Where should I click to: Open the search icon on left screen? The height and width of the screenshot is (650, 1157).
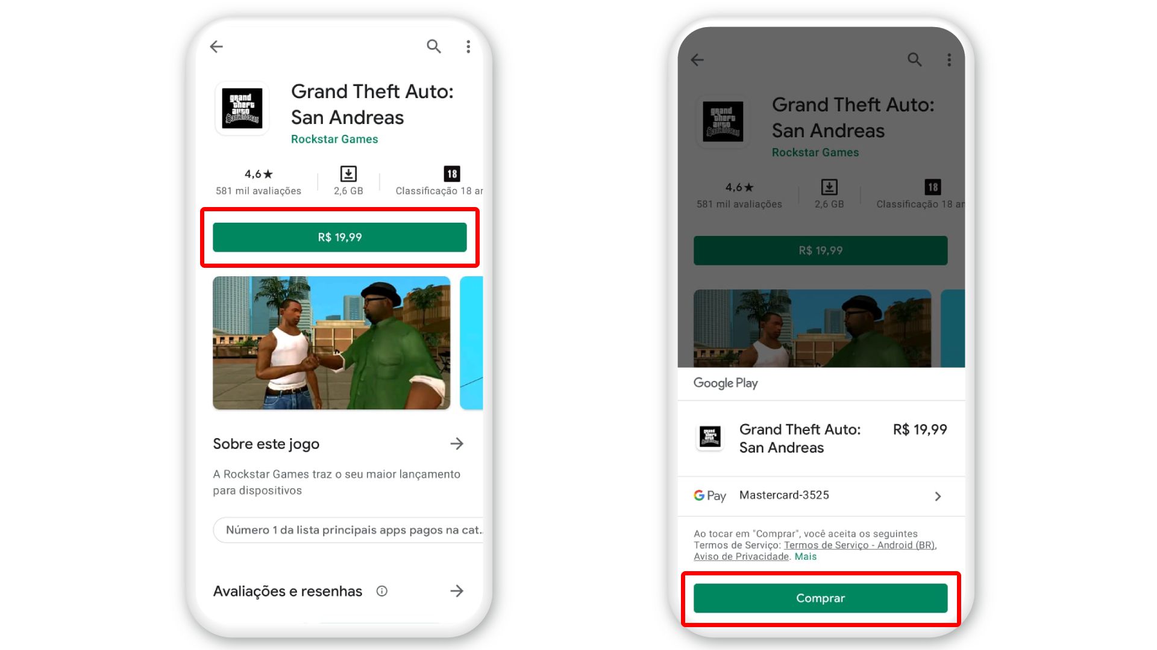click(434, 46)
